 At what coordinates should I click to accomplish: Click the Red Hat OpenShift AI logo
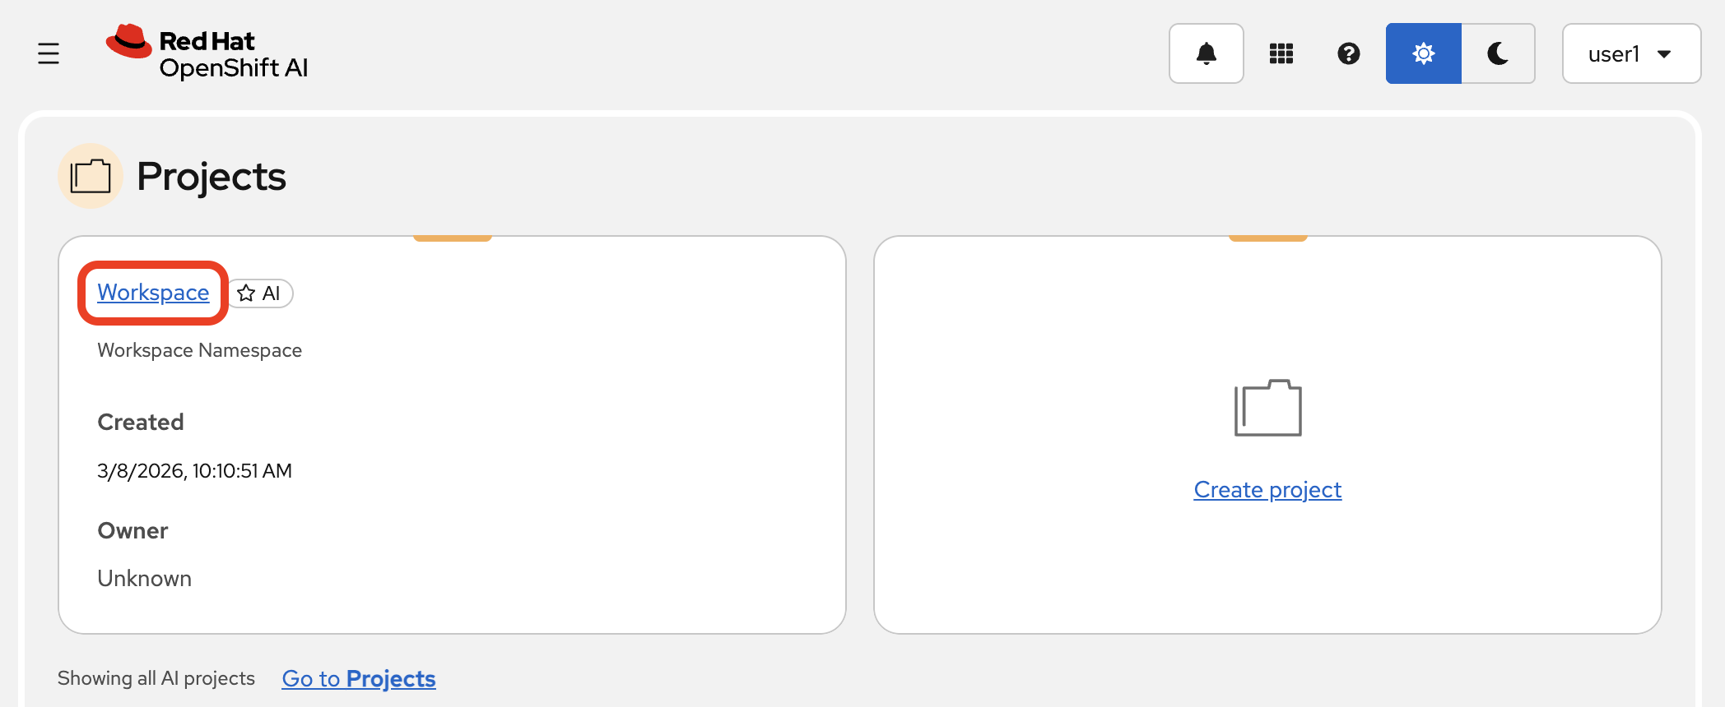coord(207,53)
